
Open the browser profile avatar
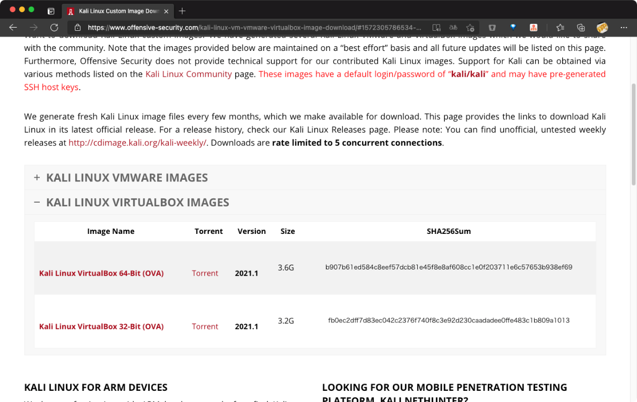coord(602,28)
